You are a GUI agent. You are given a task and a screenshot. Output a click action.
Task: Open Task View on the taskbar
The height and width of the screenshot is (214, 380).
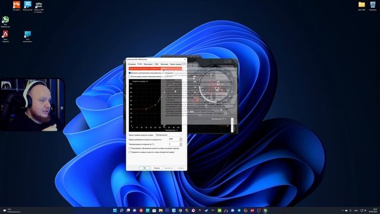tap(128, 210)
